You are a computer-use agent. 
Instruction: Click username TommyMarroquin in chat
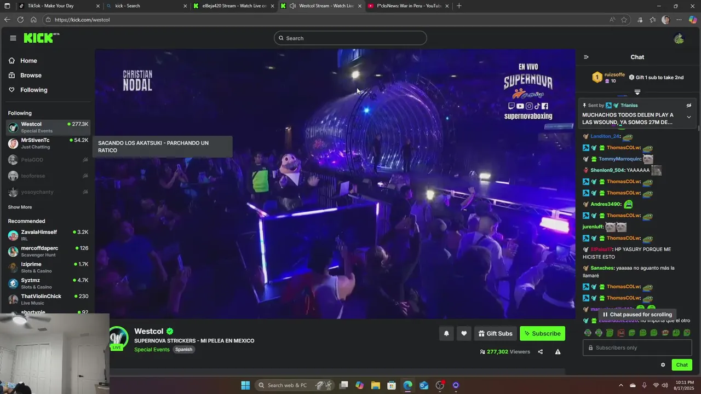tap(619, 159)
